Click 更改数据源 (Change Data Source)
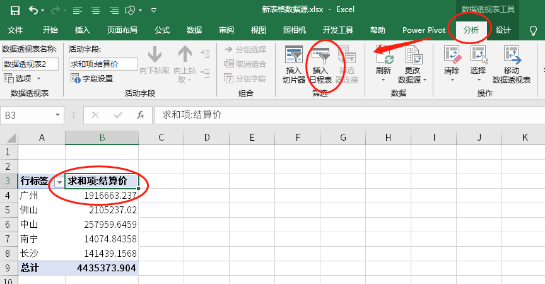Image resolution: width=545 pixels, height=284 pixels. click(413, 64)
